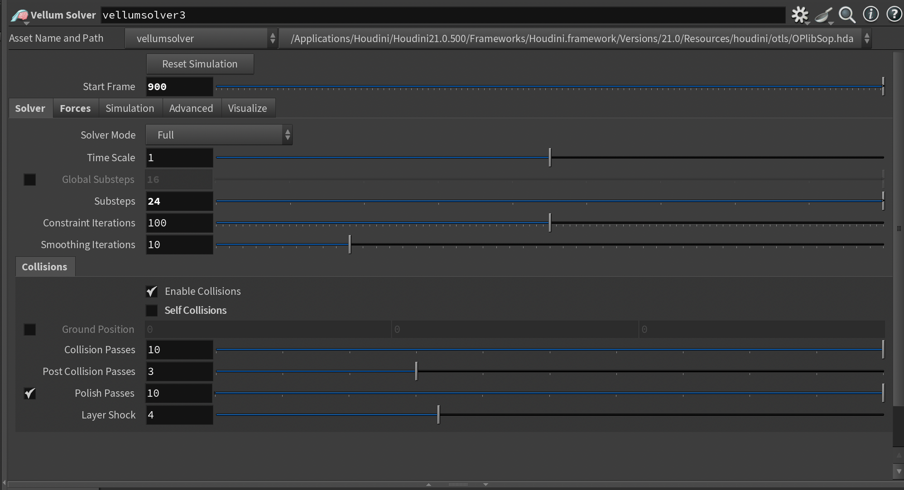Switch to the Visualize tab

pos(247,109)
